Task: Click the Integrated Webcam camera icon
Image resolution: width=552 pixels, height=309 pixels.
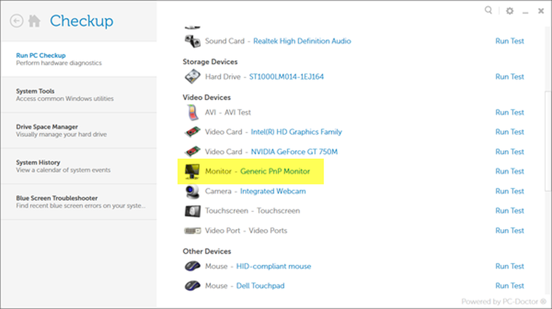Action: tap(192, 191)
